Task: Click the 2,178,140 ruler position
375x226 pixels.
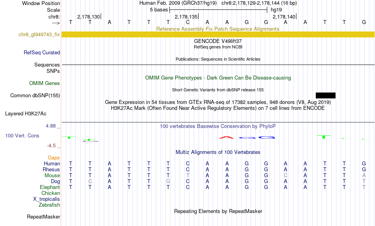Action: click(284, 17)
